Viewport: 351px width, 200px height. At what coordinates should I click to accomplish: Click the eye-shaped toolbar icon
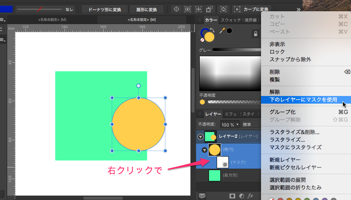[187, 9]
